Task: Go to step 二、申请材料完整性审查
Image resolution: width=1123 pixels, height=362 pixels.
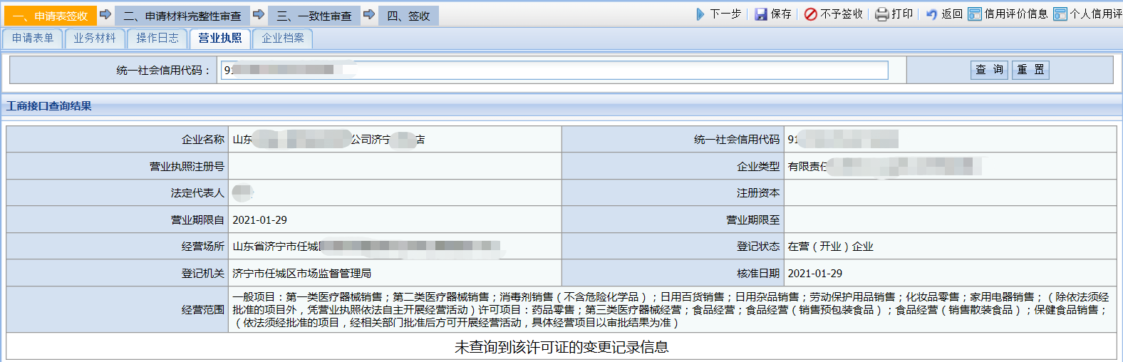Action: point(182,16)
